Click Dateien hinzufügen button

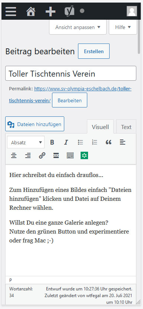tap(35, 124)
